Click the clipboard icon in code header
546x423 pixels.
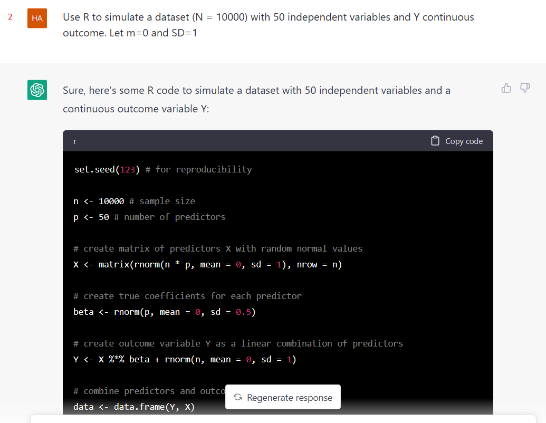point(435,141)
